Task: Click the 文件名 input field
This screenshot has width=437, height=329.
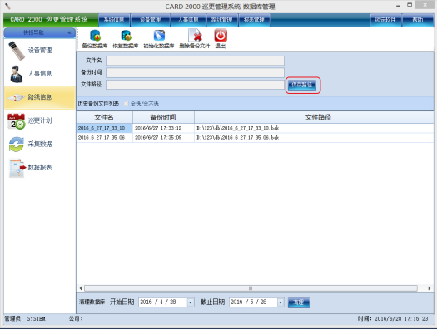Action: [x=195, y=61]
